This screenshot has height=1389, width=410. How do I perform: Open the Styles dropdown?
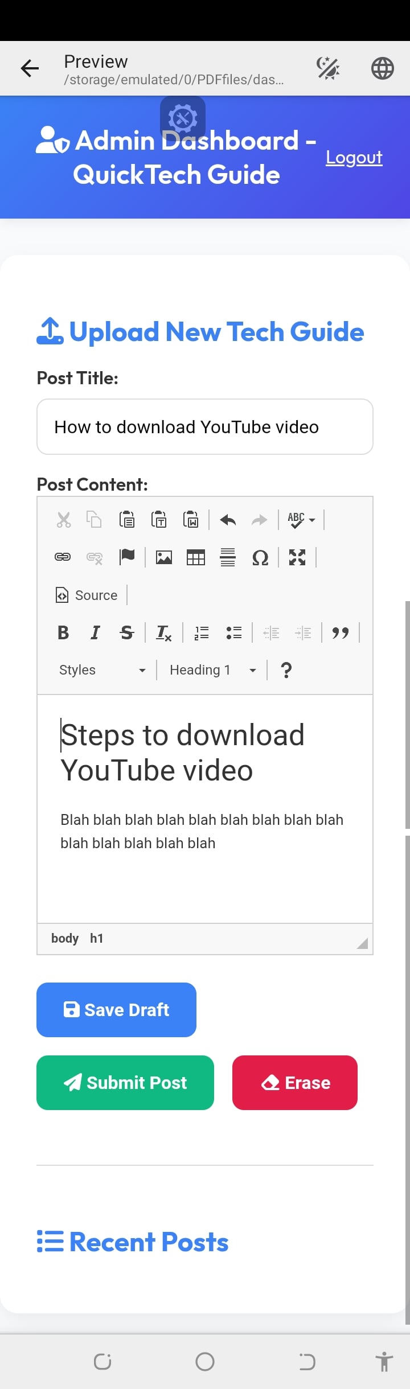[102, 670]
